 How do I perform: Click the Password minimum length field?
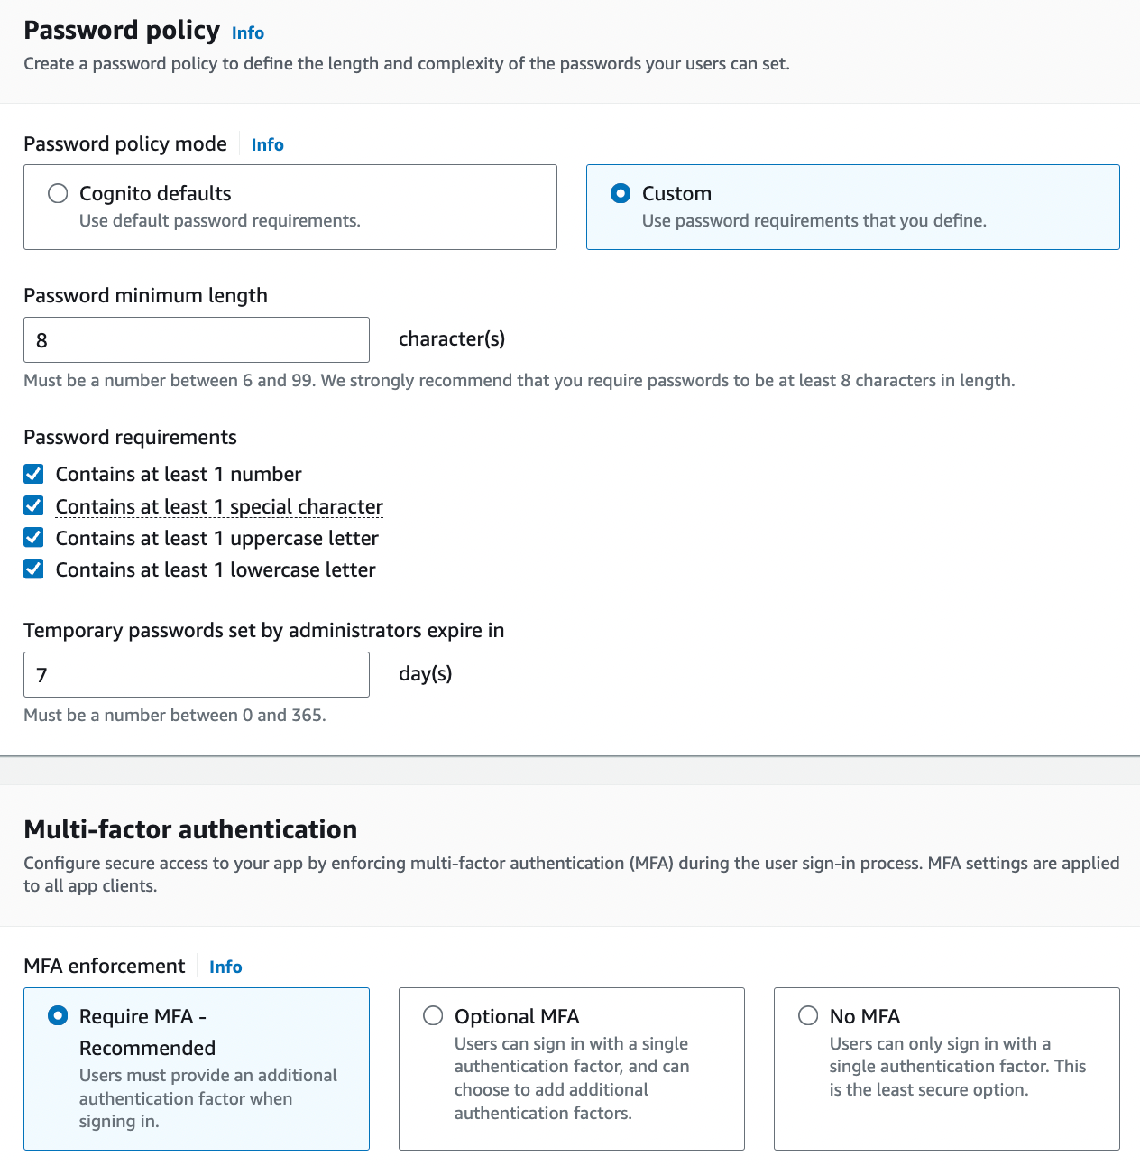(197, 340)
